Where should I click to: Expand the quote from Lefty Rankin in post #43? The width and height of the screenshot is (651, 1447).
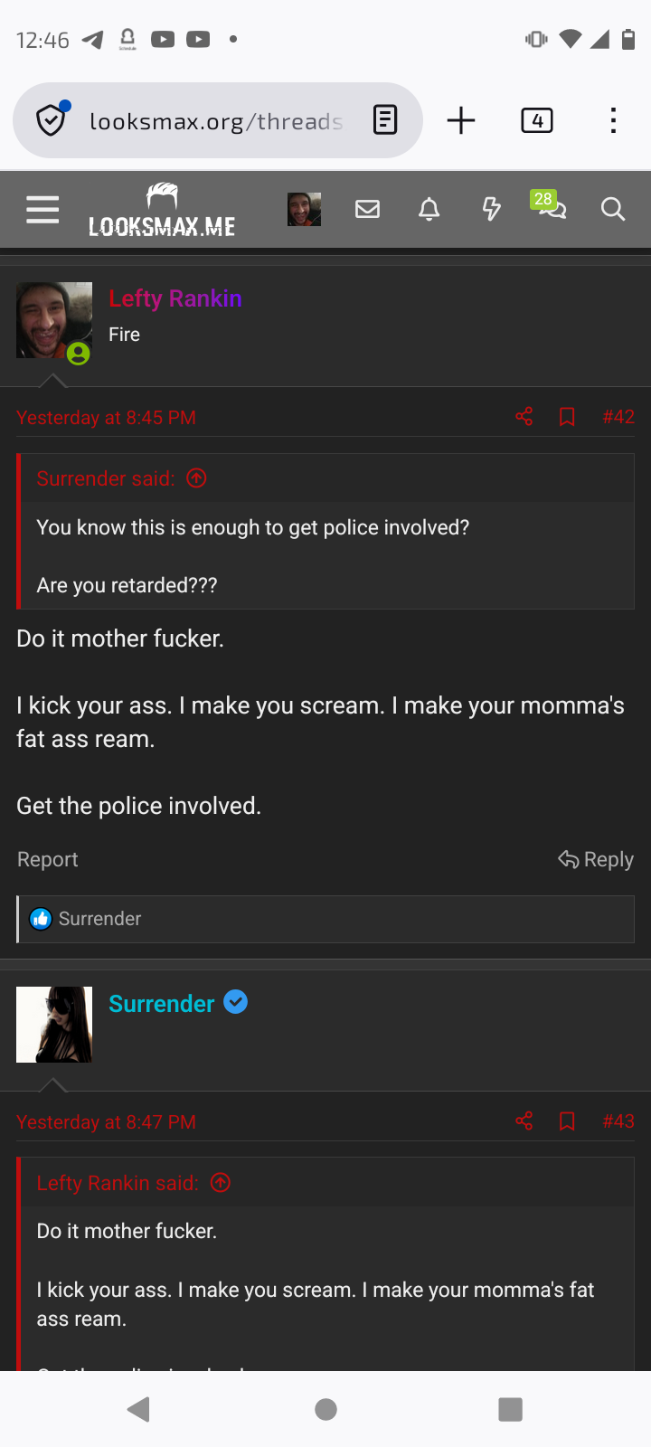pyautogui.click(x=220, y=1182)
